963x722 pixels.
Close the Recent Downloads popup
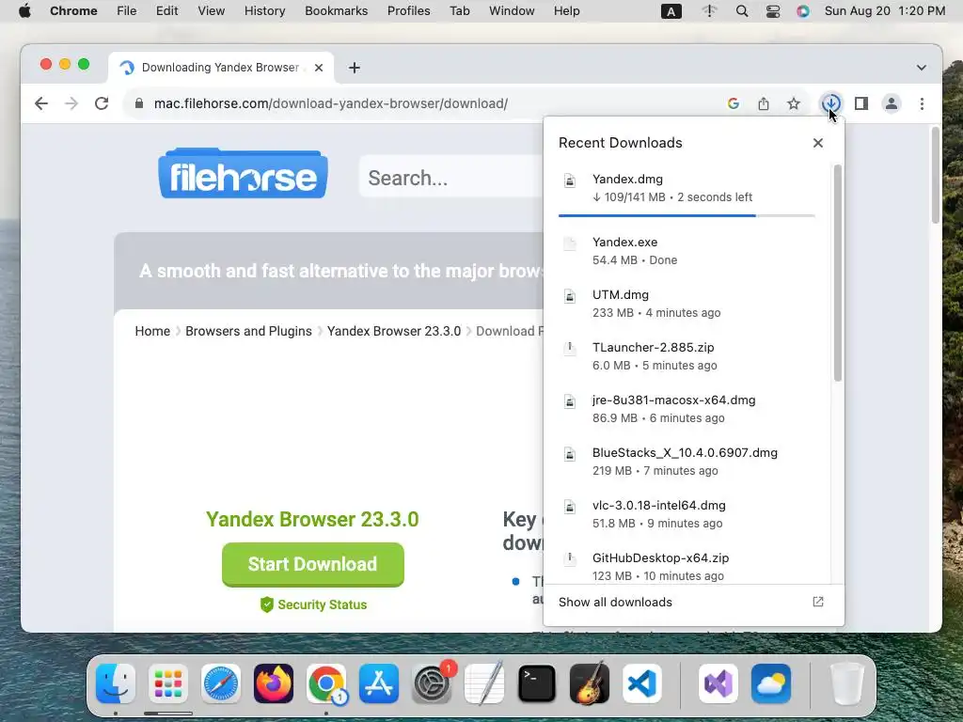click(817, 143)
